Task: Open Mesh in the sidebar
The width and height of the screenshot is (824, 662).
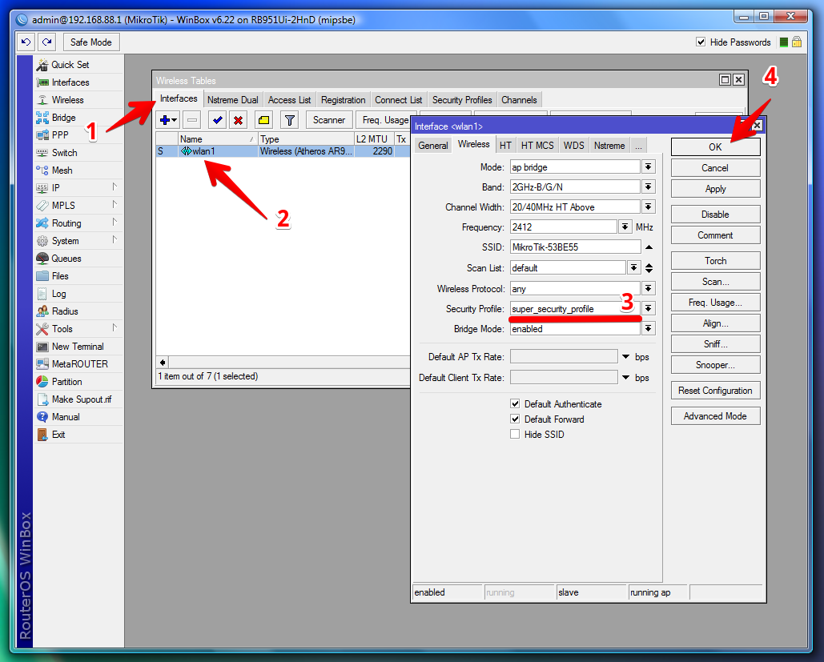Action: [x=62, y=171]
